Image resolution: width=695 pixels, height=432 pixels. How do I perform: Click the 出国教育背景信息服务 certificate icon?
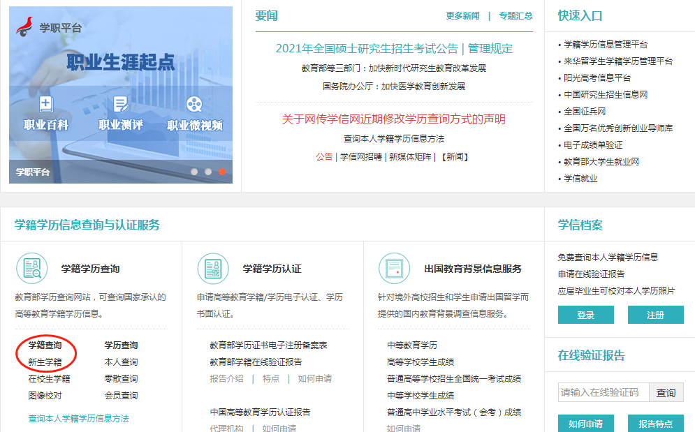(x=395, y=269)
